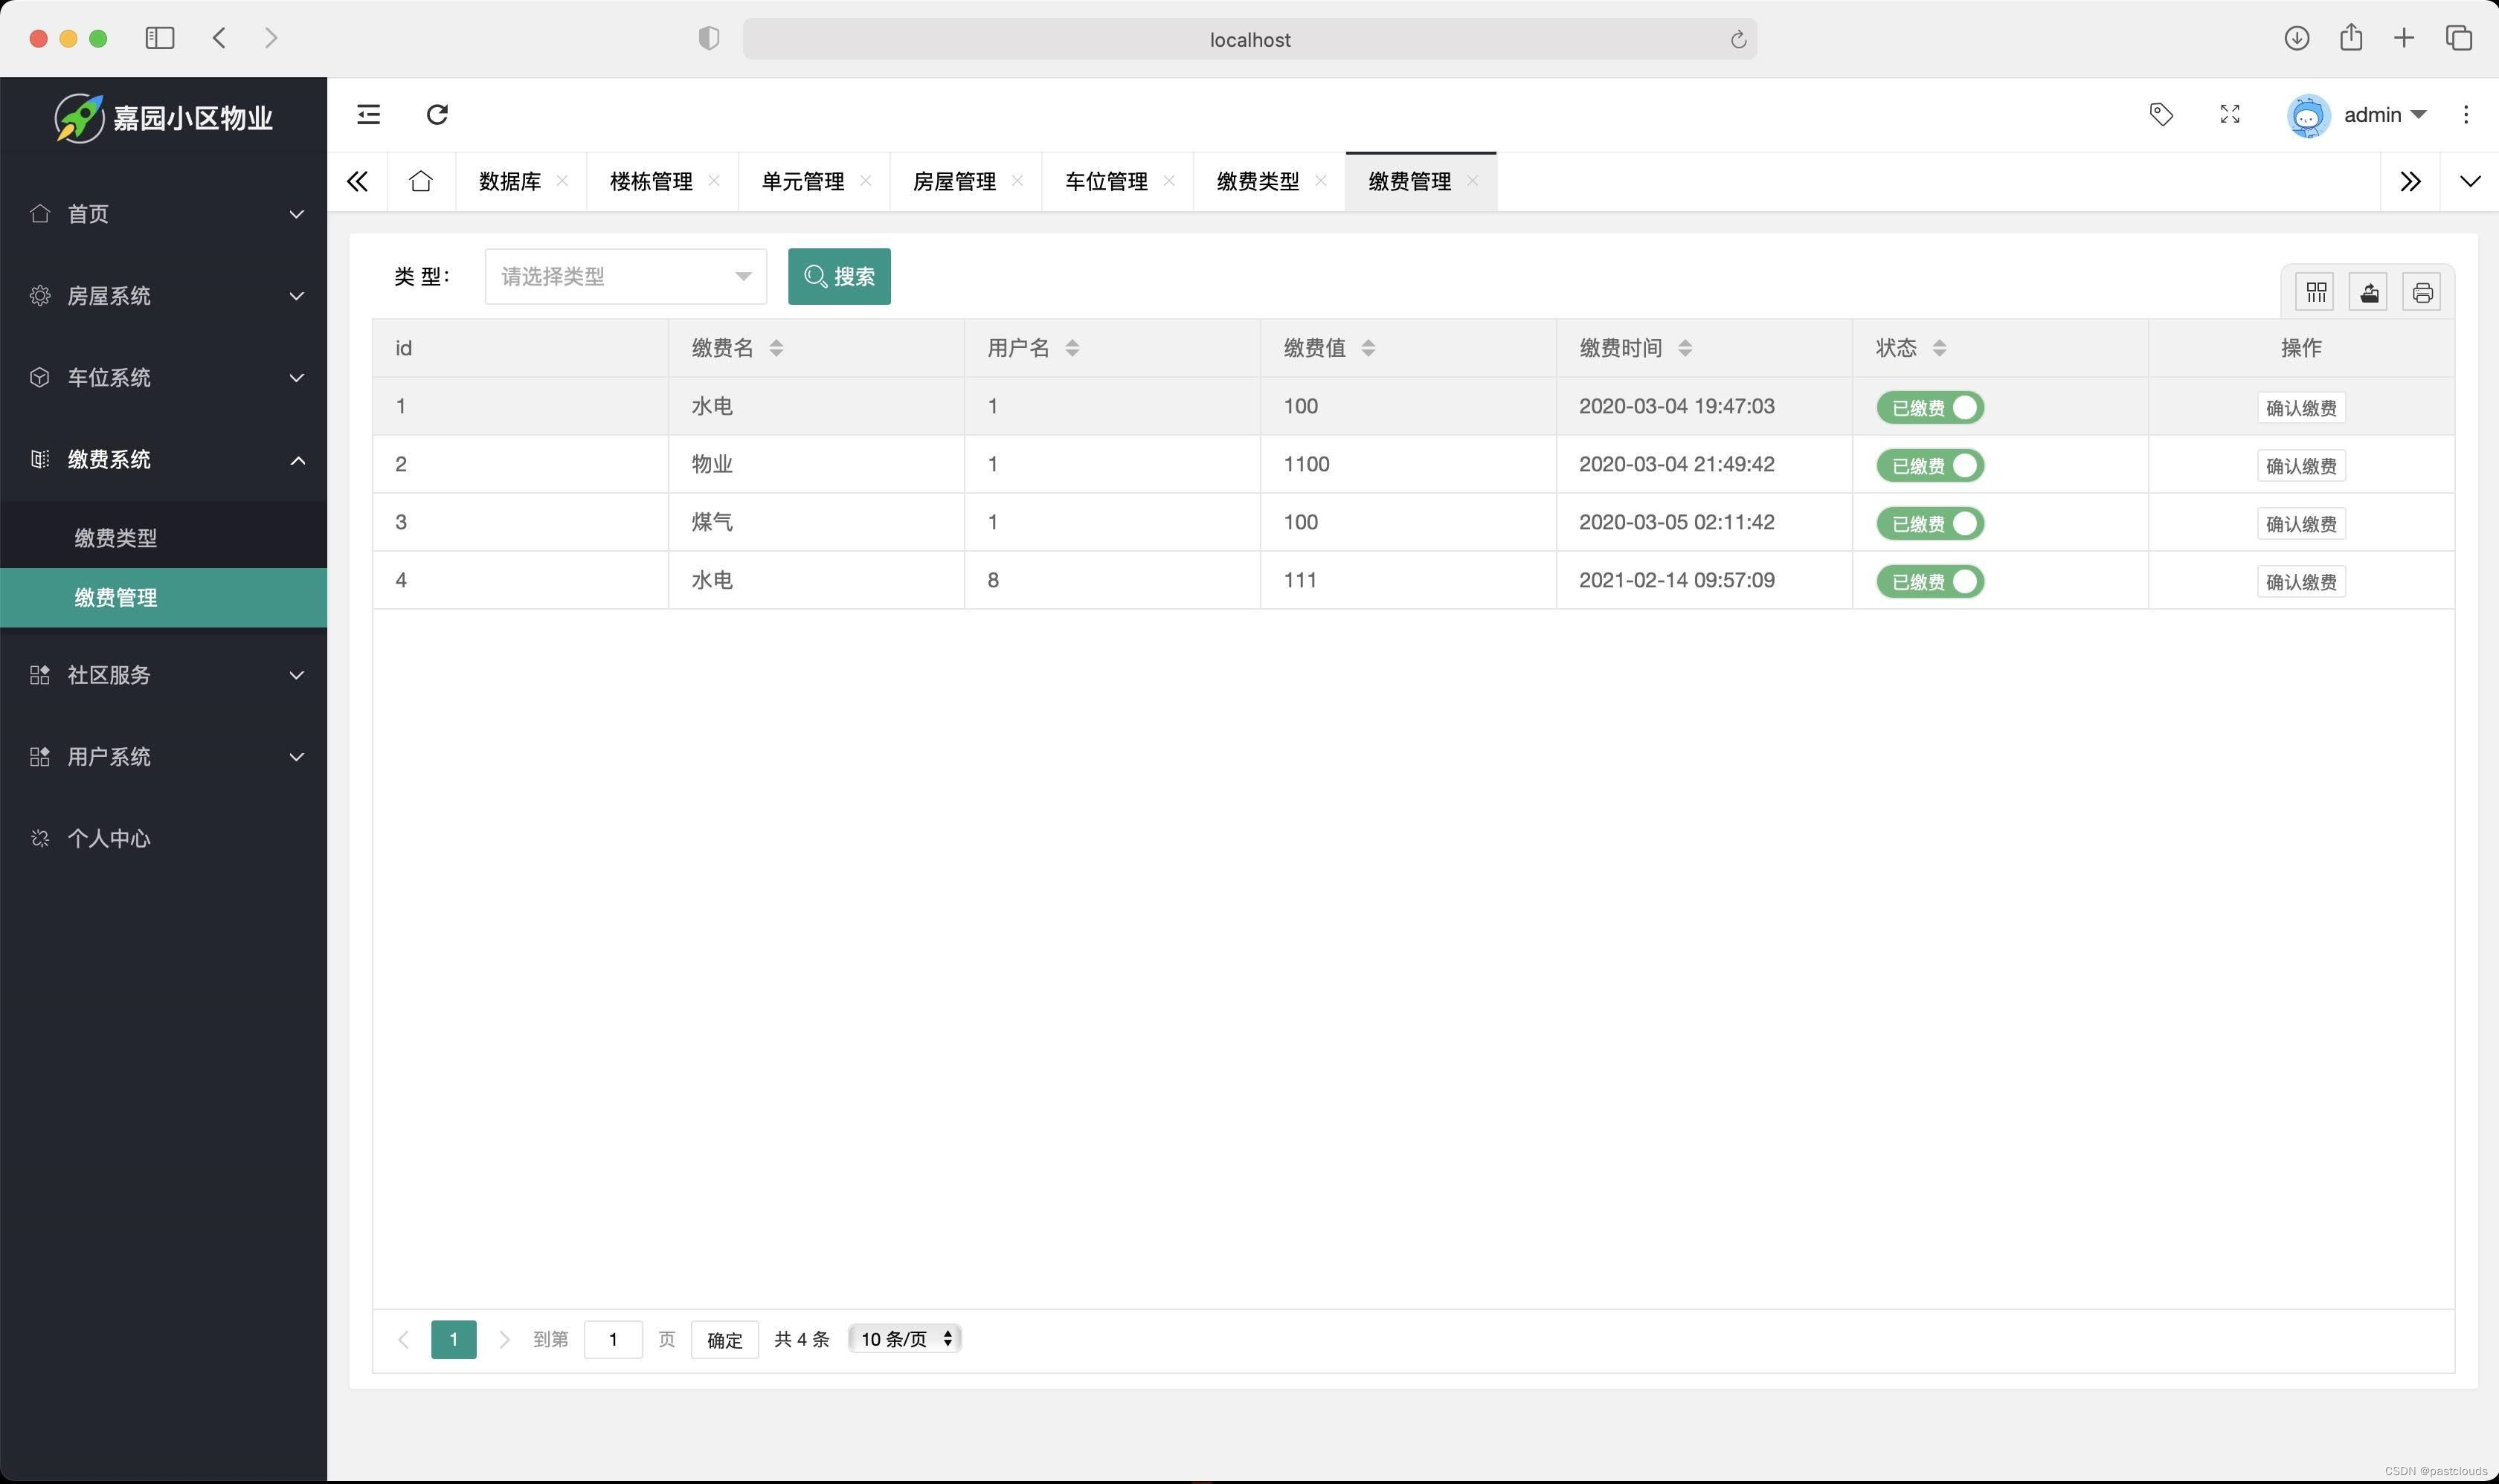Click the collapse sidebar icon next to refresh
Viewport: 2499px width, 1484px height.
[x=368, y=115]
